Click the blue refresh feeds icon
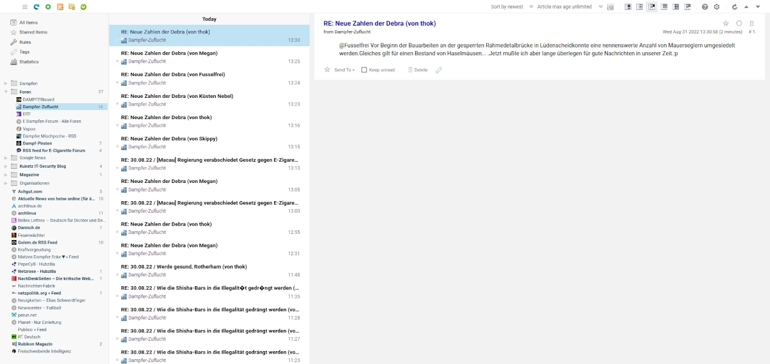The height and width of the screenshot is (364, 770). pyautogui.click(x=36, y=7)
